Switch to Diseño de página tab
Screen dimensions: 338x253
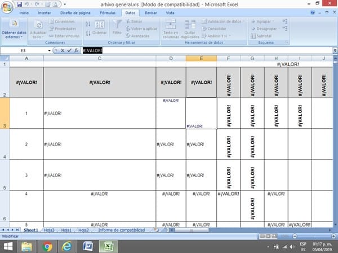point(75,13)
